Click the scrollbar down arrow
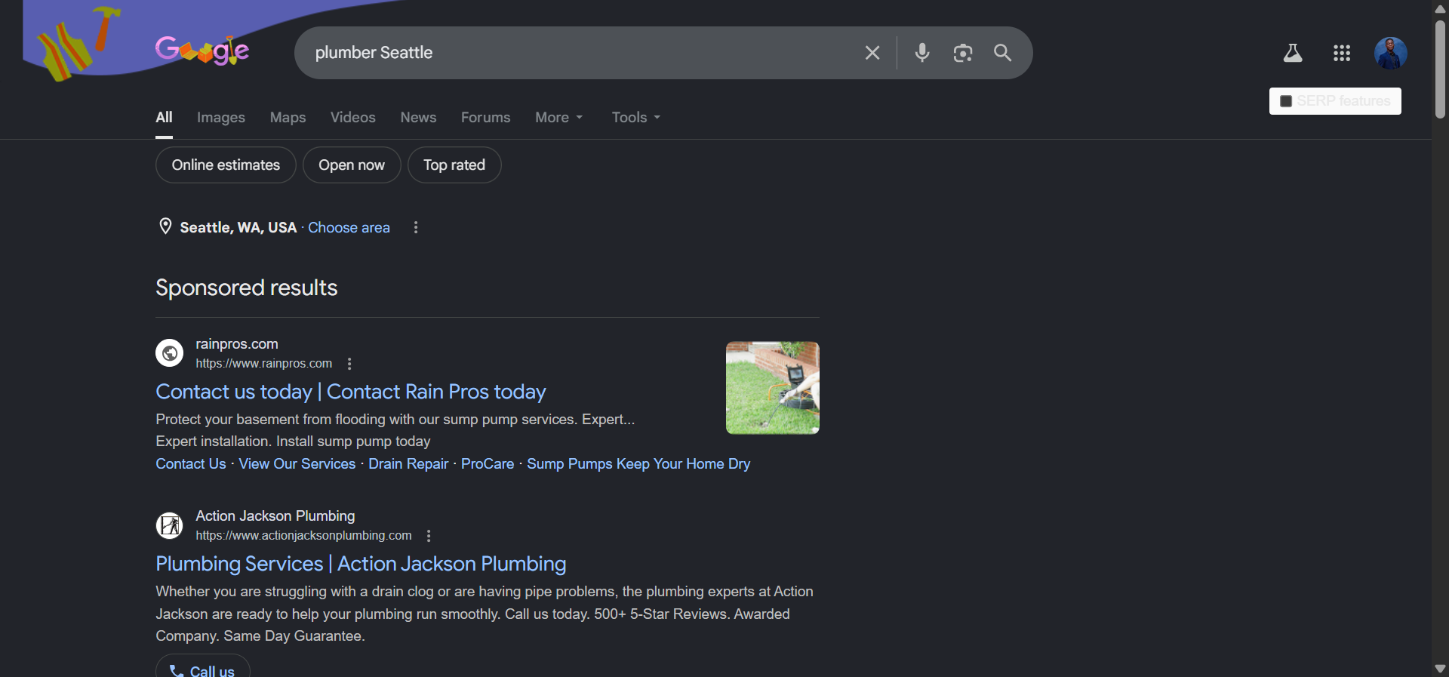Image resolution: width=1449 pixels, height=677 pixels. tap(1440, 669)
